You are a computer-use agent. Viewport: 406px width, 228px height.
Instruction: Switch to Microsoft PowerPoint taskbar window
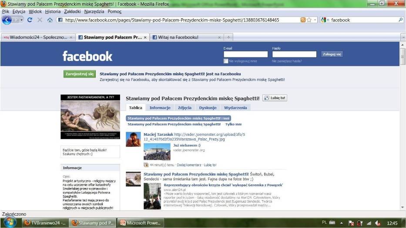(x=141, y=223)
